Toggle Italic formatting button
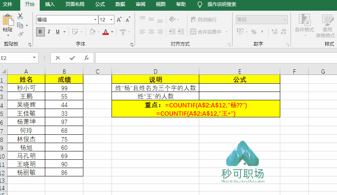Screen dimensions: 337x195 click(49, 32)
